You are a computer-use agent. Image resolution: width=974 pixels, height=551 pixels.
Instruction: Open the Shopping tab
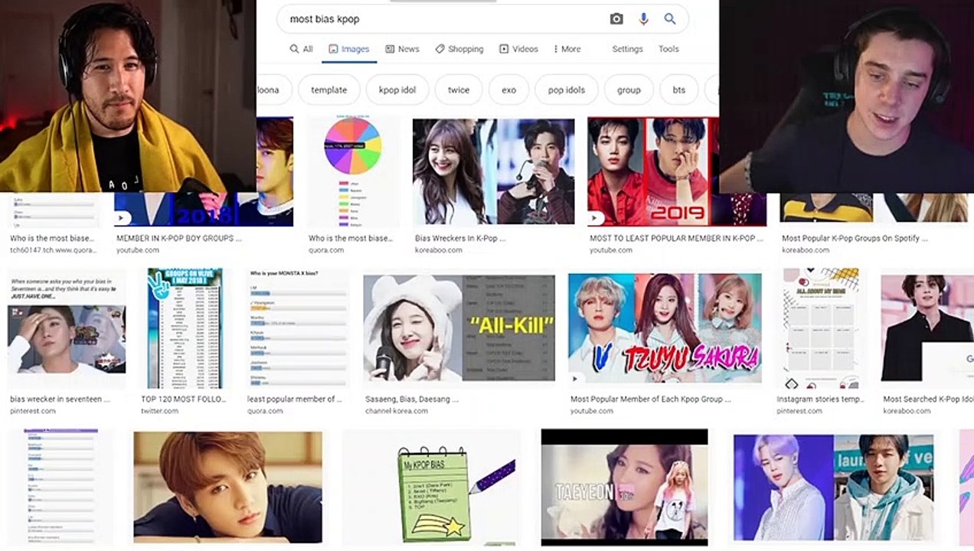459,49
